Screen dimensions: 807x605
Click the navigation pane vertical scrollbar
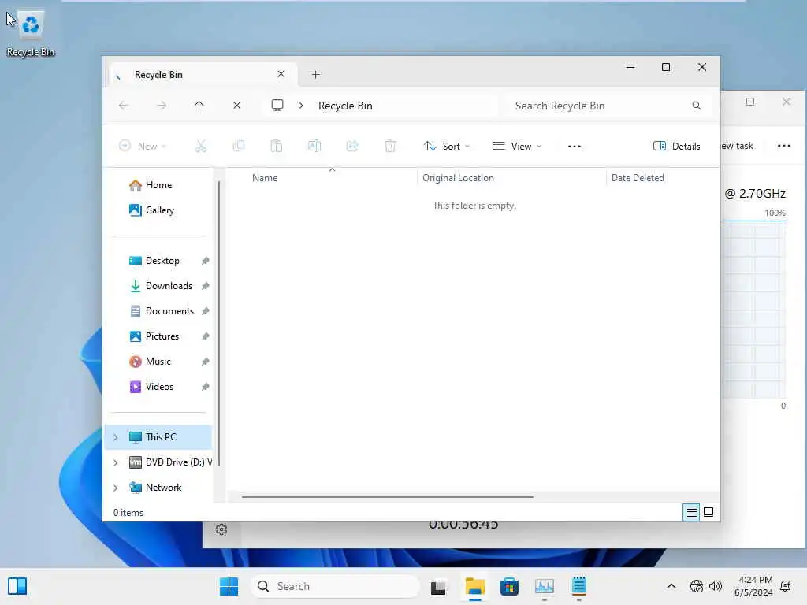(x=219, y=324)
